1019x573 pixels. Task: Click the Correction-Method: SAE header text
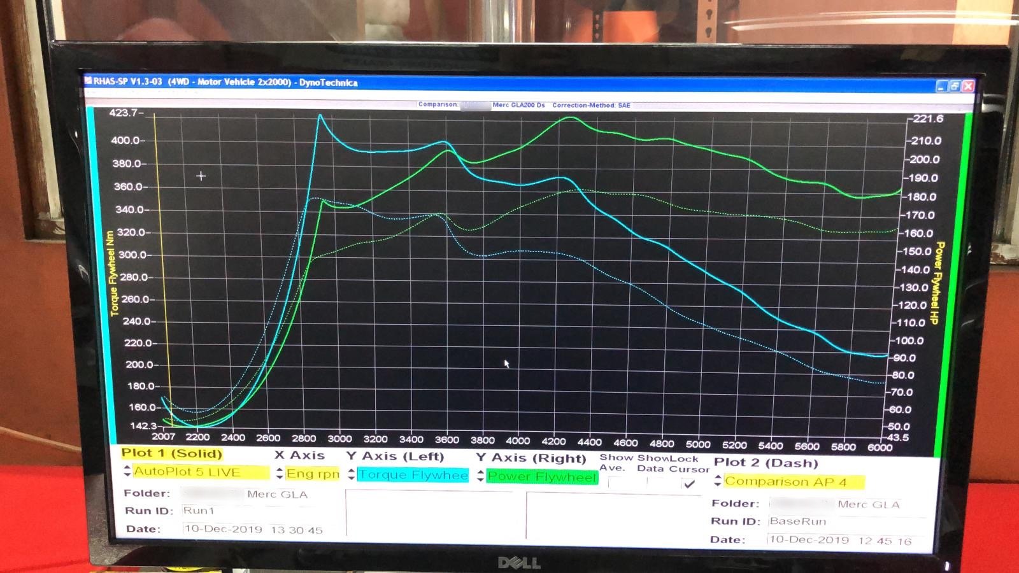(x=591, y=105)
